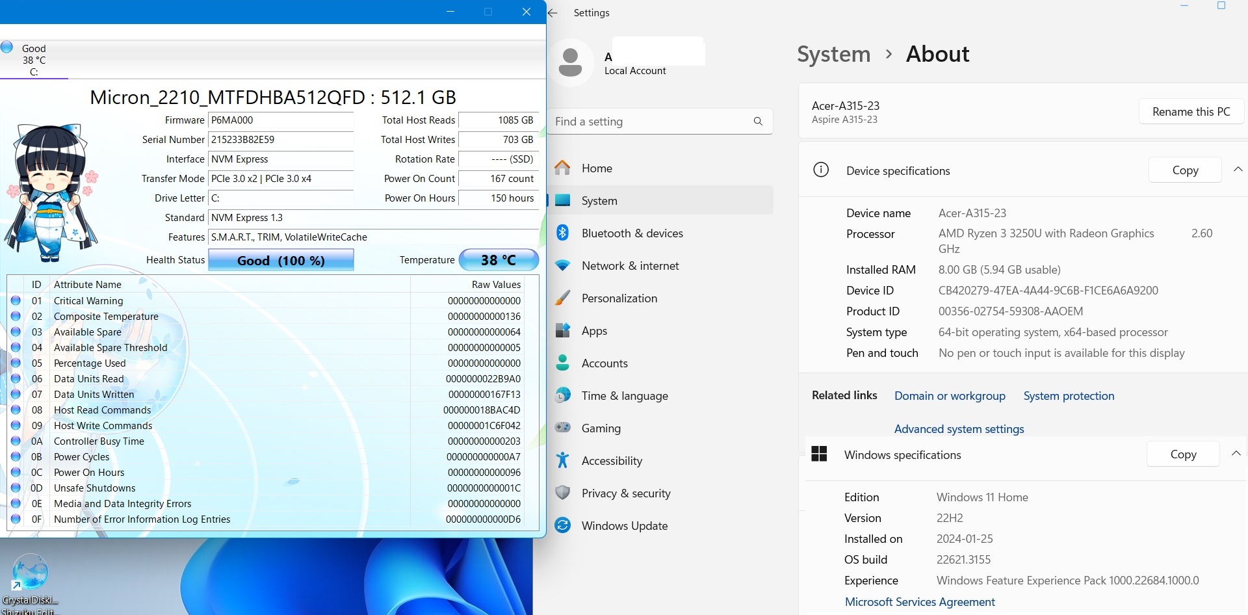Image resolution: width=1248 pixels, height=615 pixels.
Task: Copy the Windows specifications
Action: tap(1183, 454)
